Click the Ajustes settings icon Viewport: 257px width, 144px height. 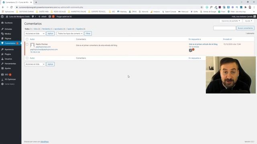point(2,68)
